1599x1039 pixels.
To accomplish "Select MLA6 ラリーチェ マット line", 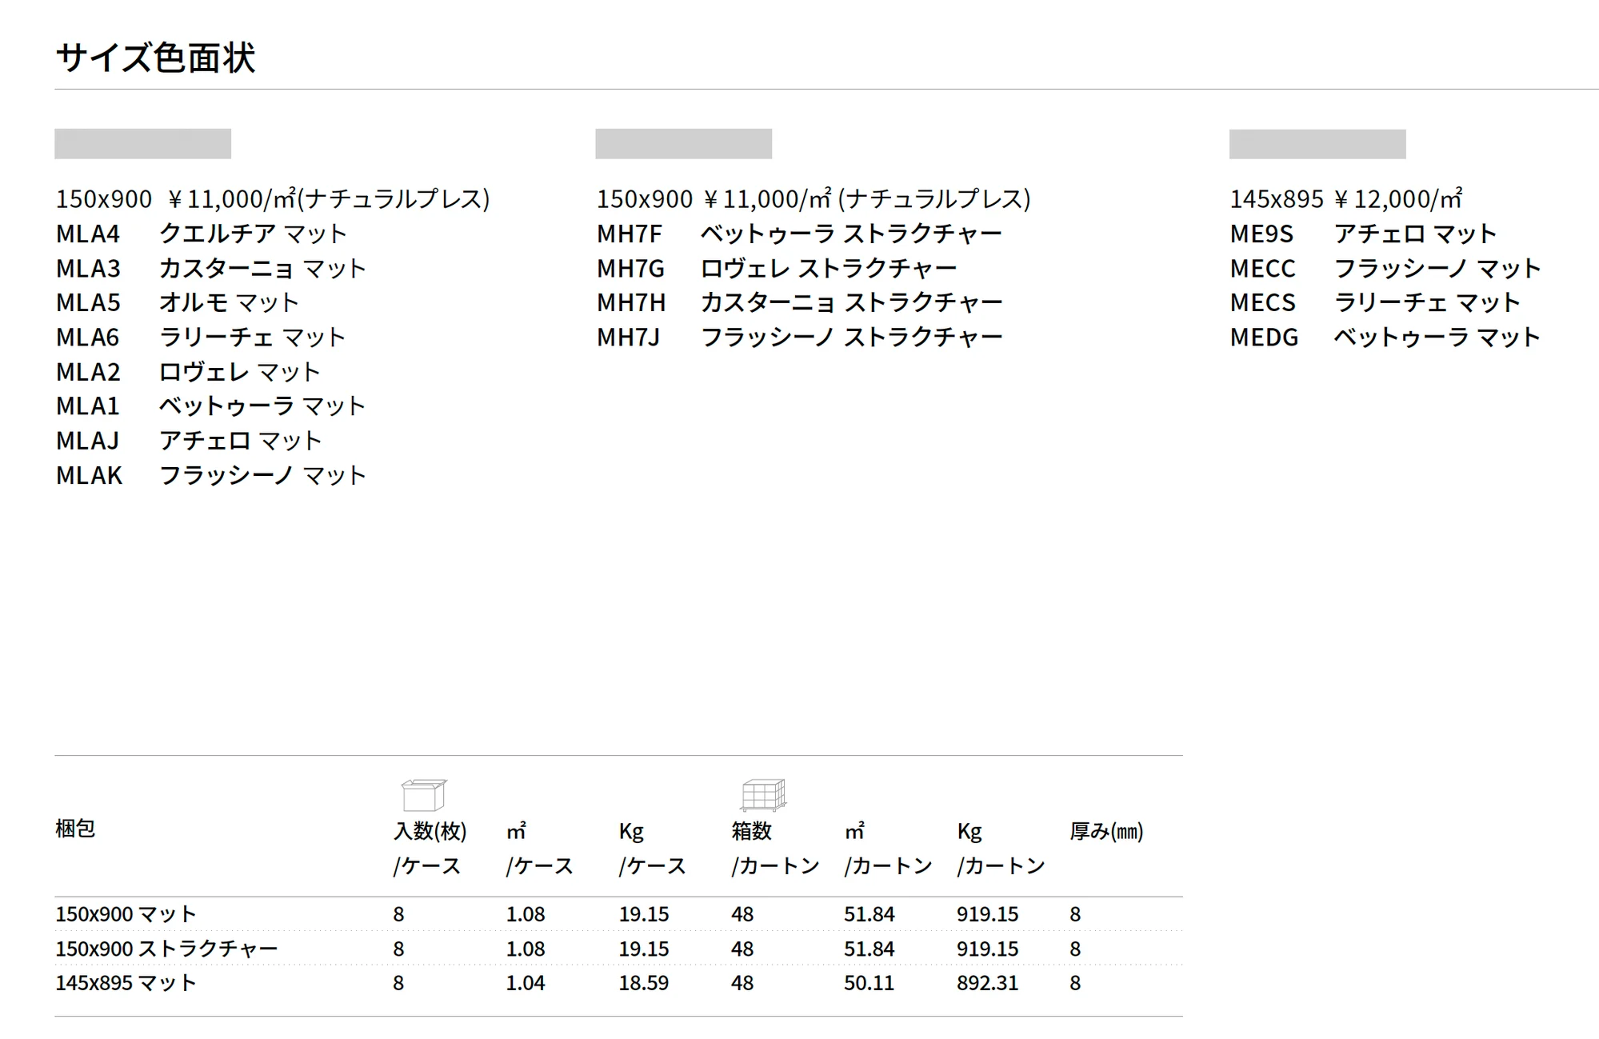I will click(x=201, y=337).
